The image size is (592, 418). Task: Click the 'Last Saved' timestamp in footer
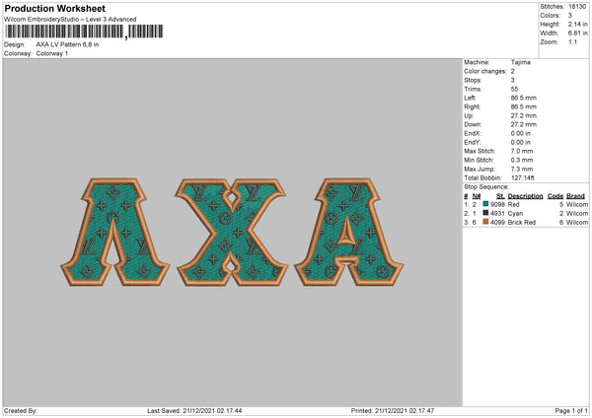(x=194, y=410)
